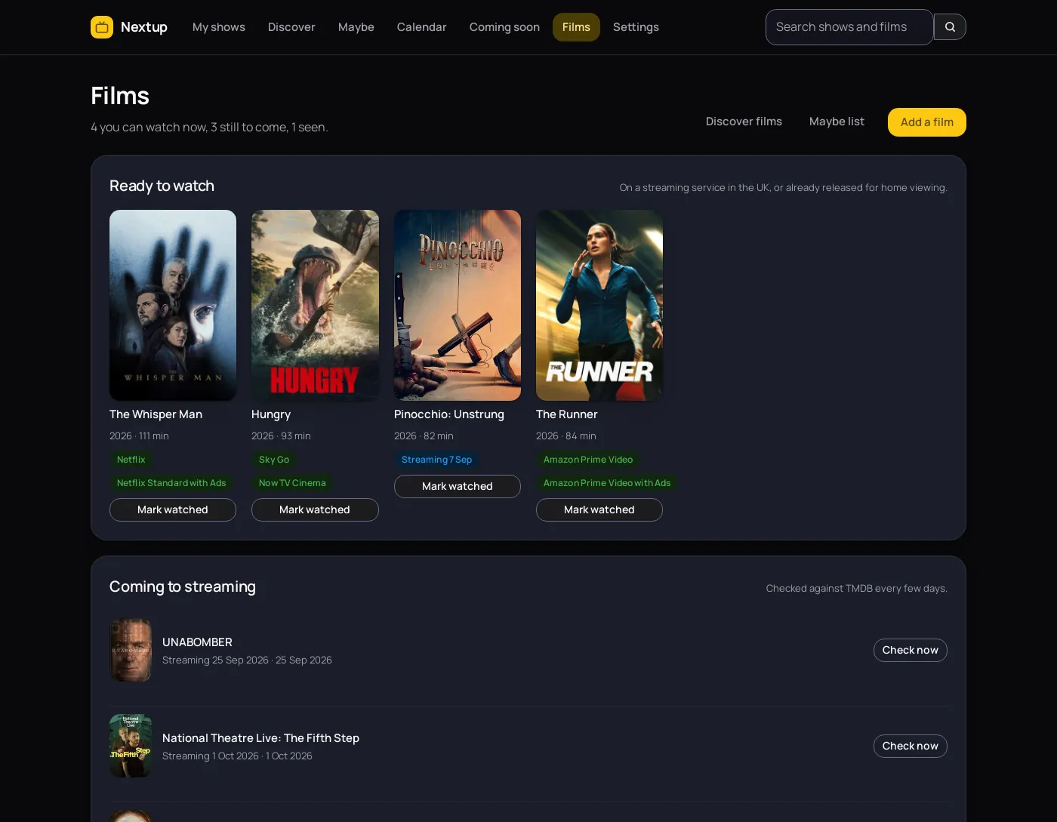
Task: Click The Fifth Step poster thumbnail
Action: [x=131, y=746]
